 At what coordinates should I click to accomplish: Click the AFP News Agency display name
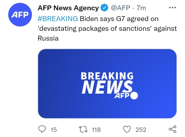coord(68,8)
